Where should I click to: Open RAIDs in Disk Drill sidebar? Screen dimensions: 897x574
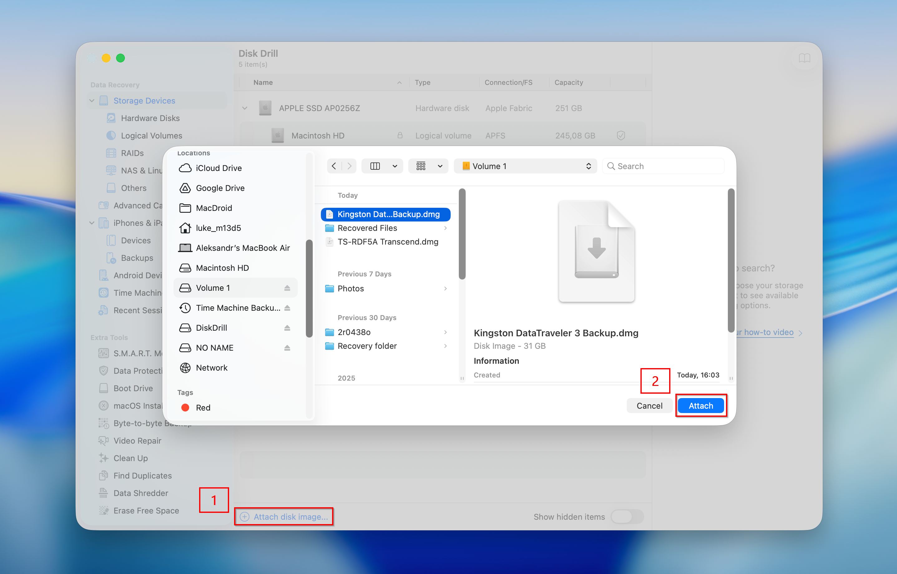point(125,153)
